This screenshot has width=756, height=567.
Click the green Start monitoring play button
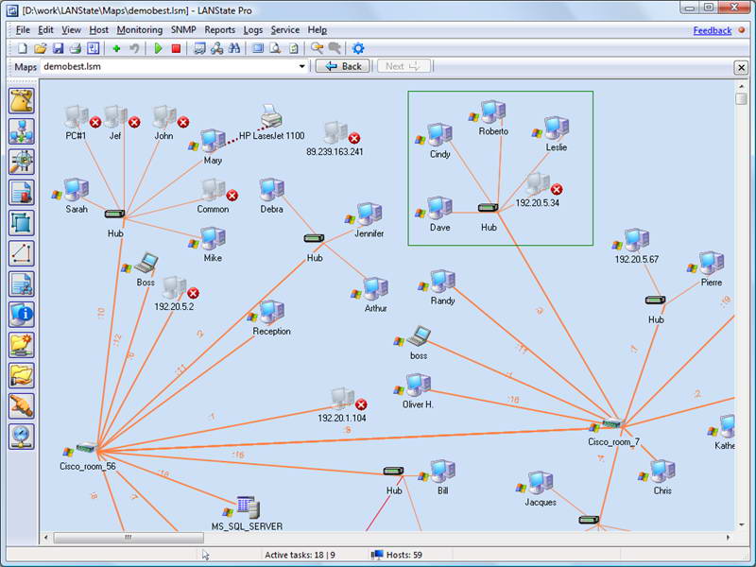158,48
